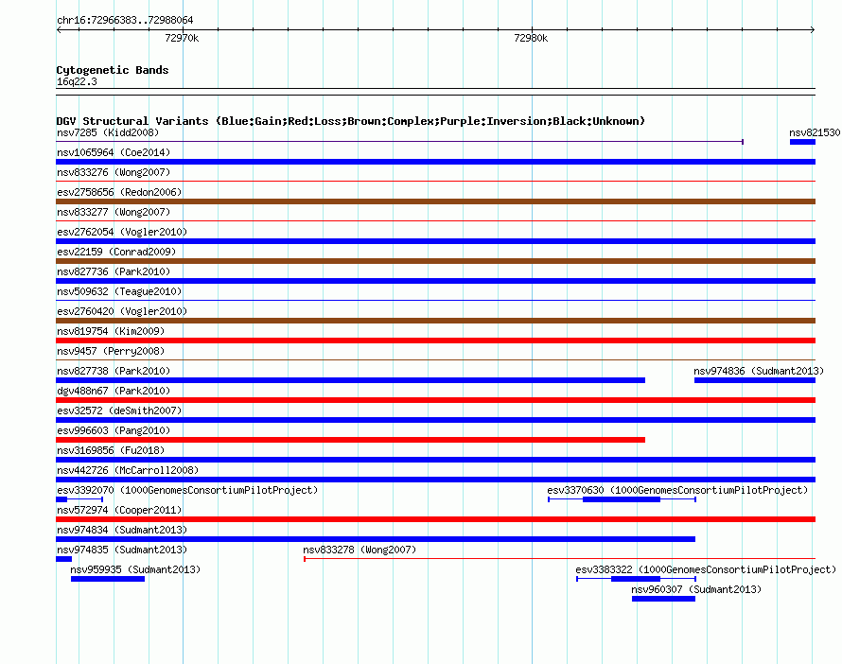
Task: Click the brown bar of esv2758656 (Redon2006)
Action: pyautogui.click(x=435, y=201)
